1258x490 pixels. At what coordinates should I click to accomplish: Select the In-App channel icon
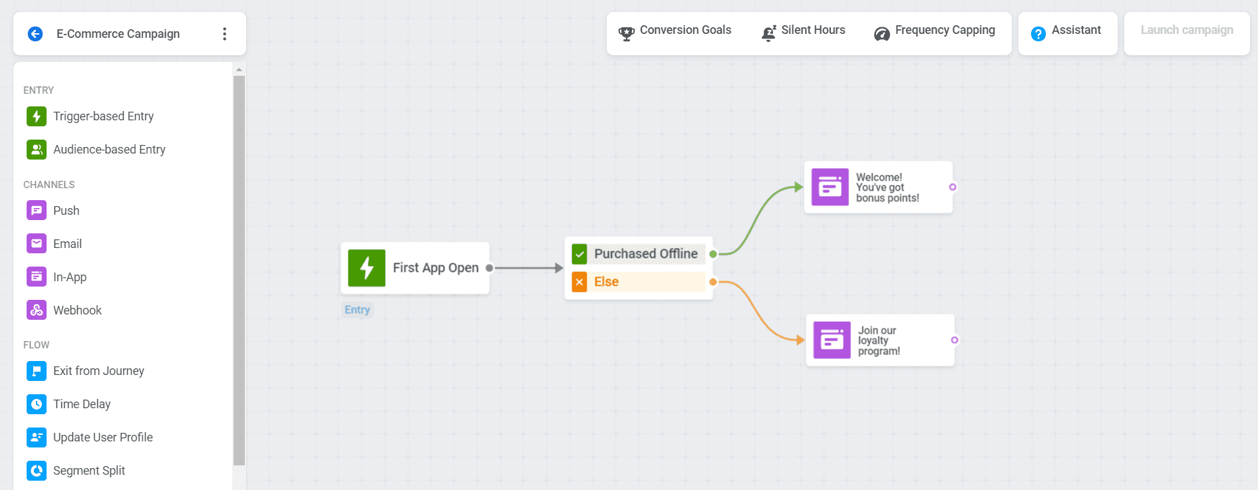click(x=37, y=277)
